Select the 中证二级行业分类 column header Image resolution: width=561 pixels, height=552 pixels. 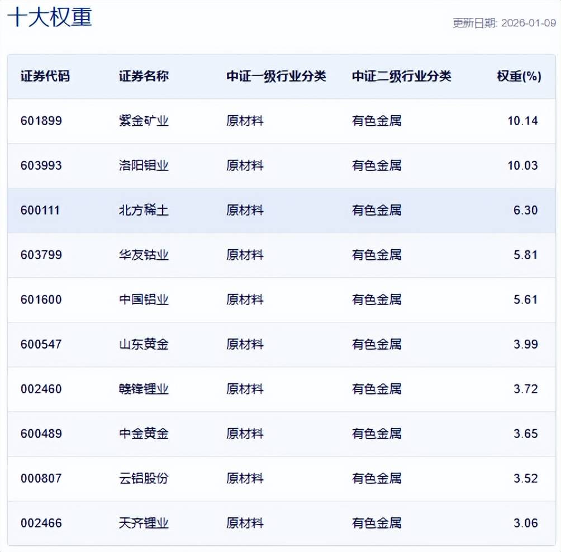(401, 77)
